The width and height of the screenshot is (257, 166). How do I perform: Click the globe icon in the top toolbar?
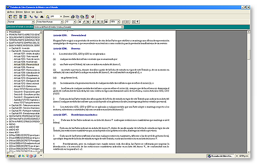point(82,17)
